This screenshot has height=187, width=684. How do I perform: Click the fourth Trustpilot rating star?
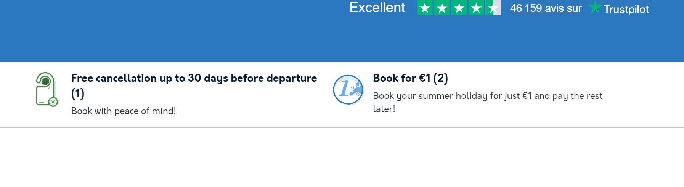(476, 8)
